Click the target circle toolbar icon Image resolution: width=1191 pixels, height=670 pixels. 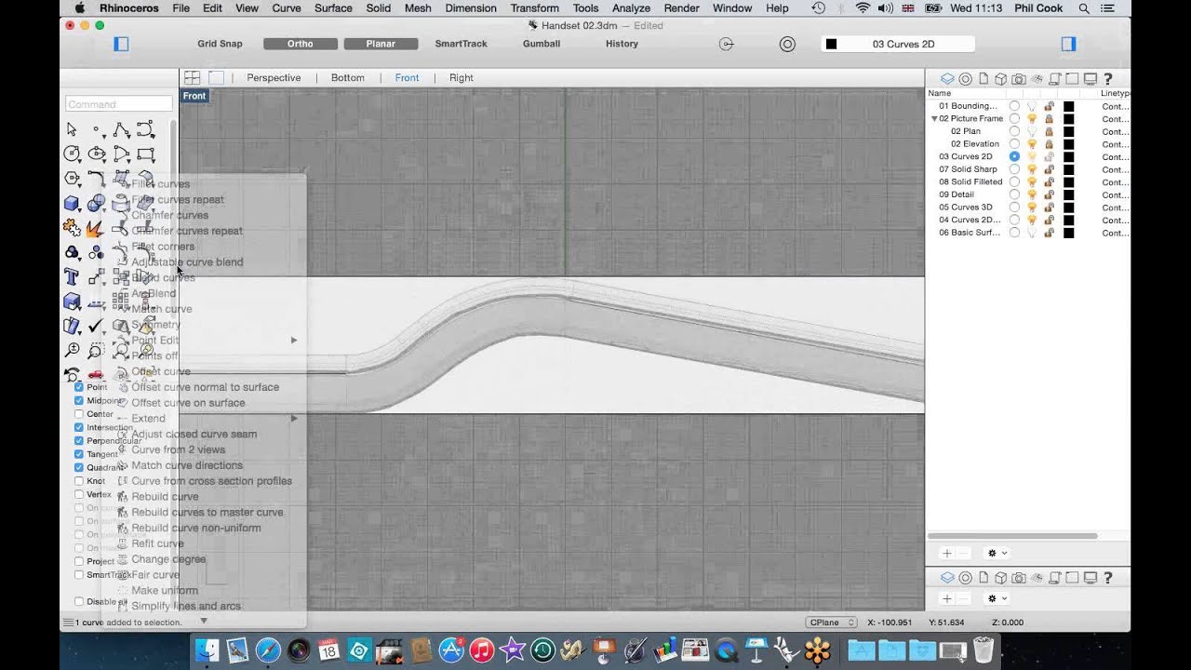[x=787, y=44]
